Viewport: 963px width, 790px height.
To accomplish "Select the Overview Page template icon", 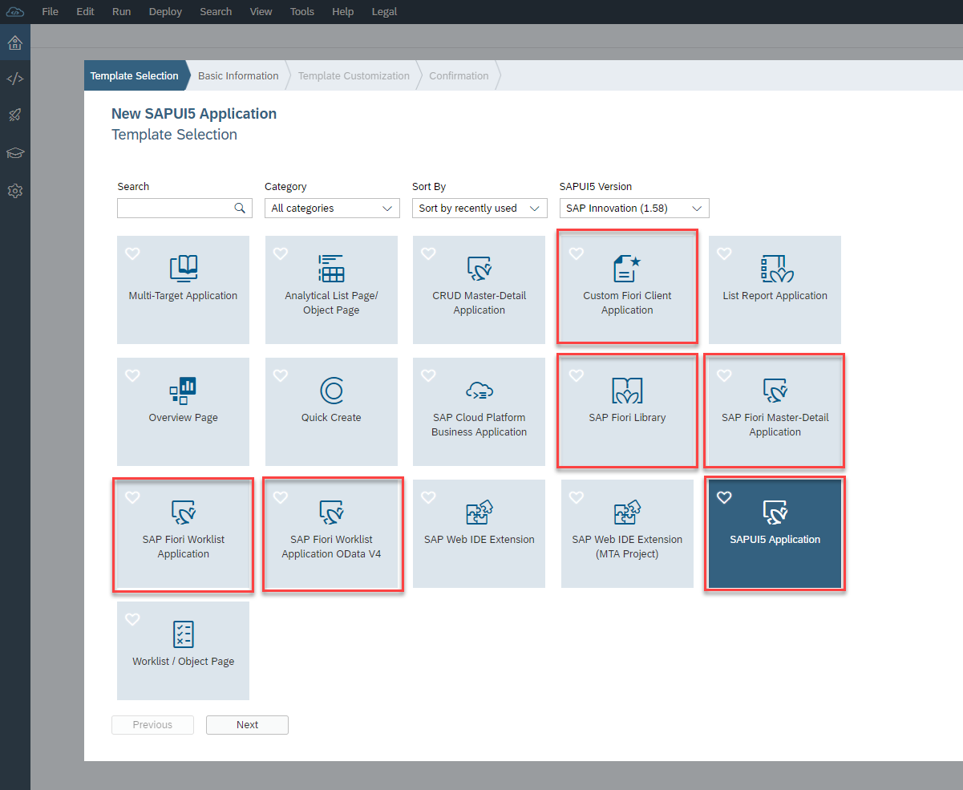I will tap(184, 391).
